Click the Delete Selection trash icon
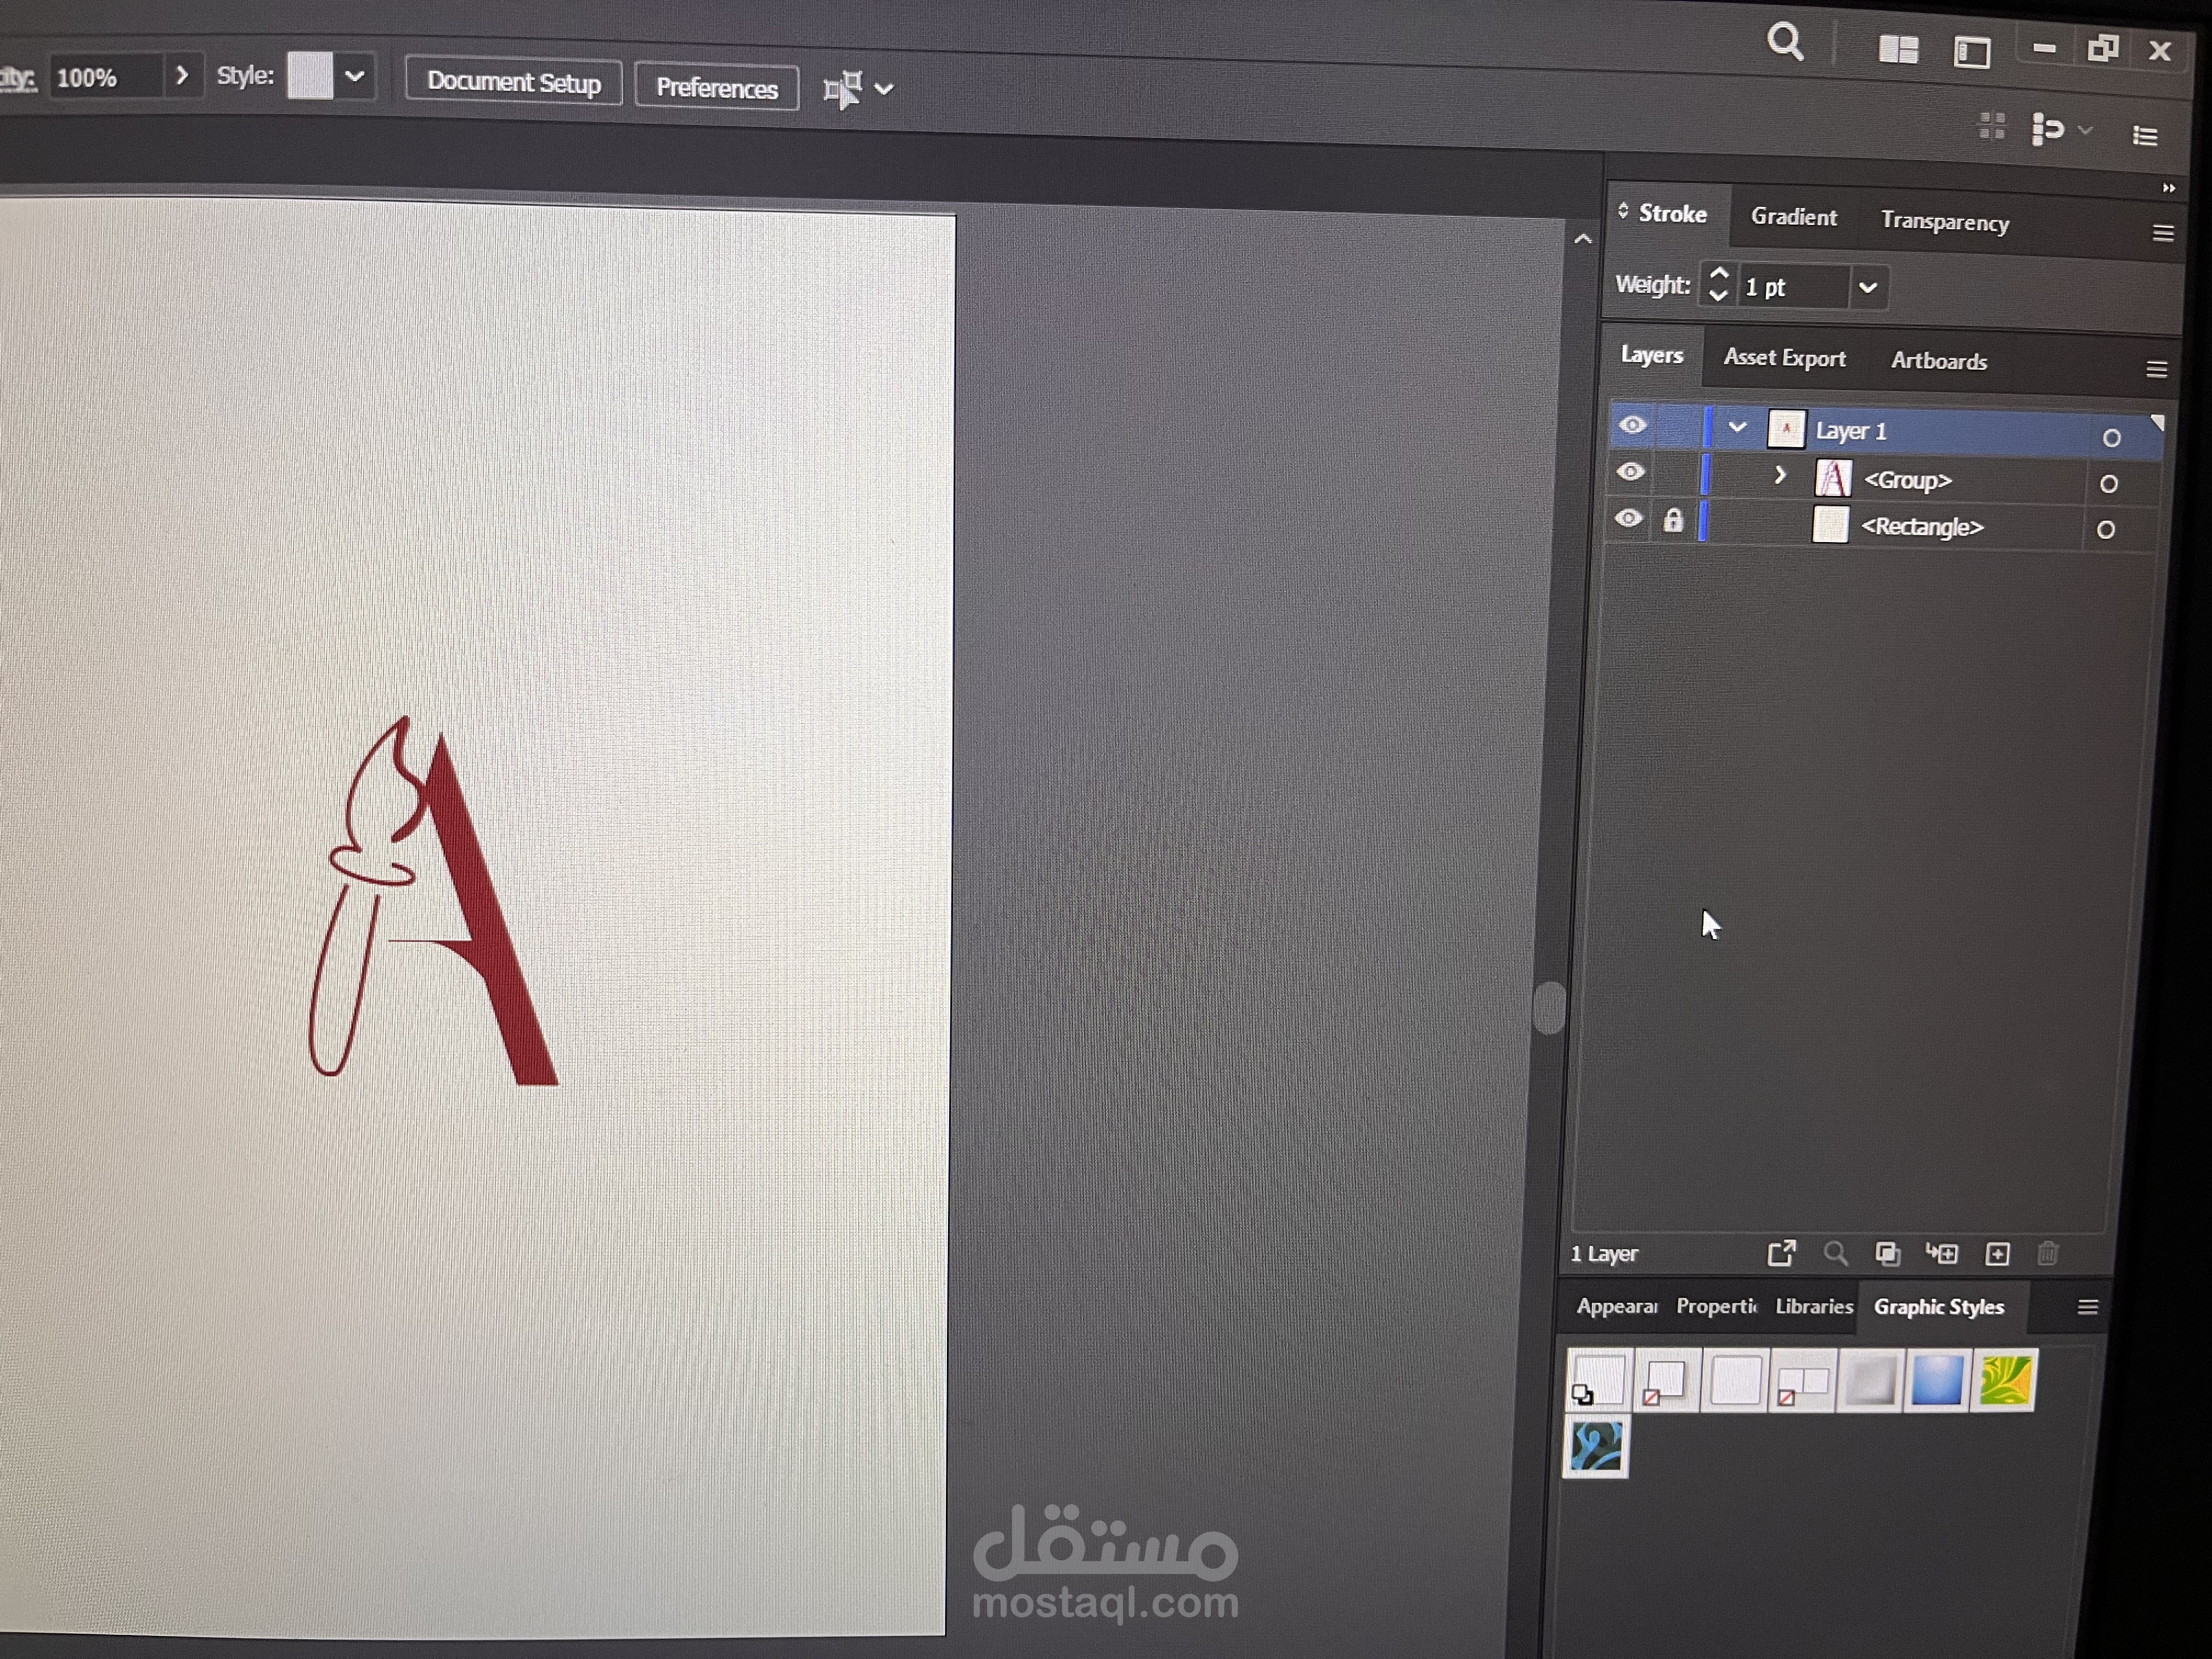This screenshot has height=1659, width=2212. click(x=2047, y=1254)
